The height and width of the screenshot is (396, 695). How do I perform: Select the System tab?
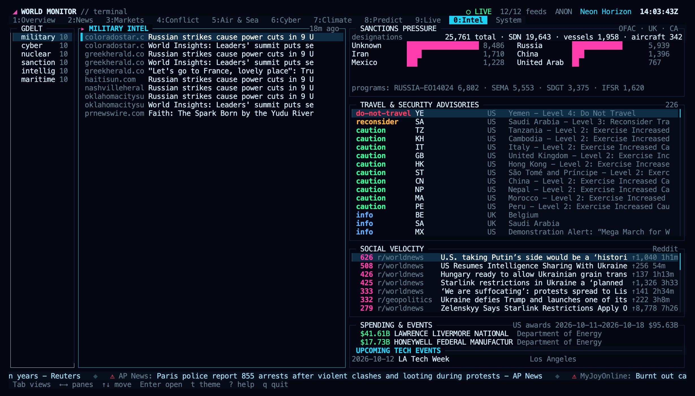tap(509, 20)
